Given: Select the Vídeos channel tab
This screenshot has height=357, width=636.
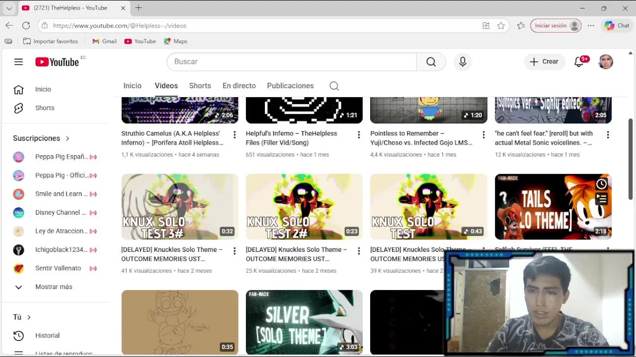Looking at the screenshot, I should pyautogui.click(x=166, y=86).
